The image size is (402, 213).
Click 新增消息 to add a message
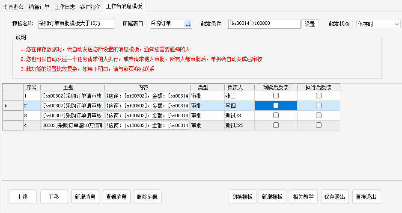(x=85, y=197)
